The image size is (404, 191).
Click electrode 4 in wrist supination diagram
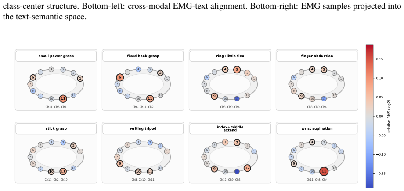click(x=312, y=142)
